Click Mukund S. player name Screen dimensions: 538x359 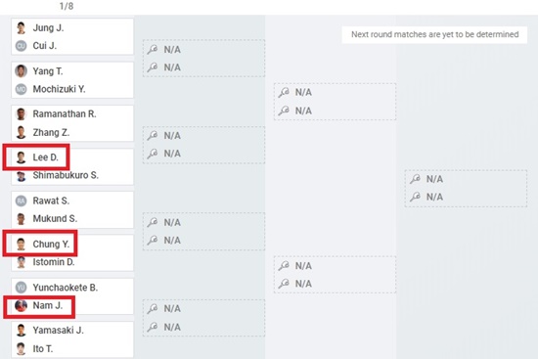tap(55, 218)
